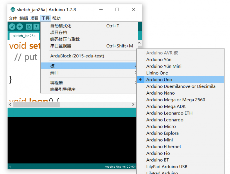Click the horizontal scrollbar thumb in editor
This screenshot has height=174, width=230.
point(36,104)
